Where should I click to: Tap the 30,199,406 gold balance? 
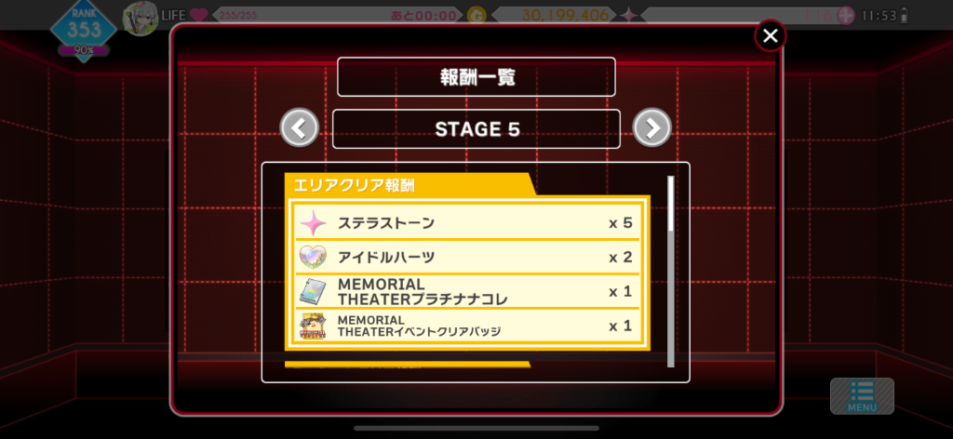coord(565,15)
